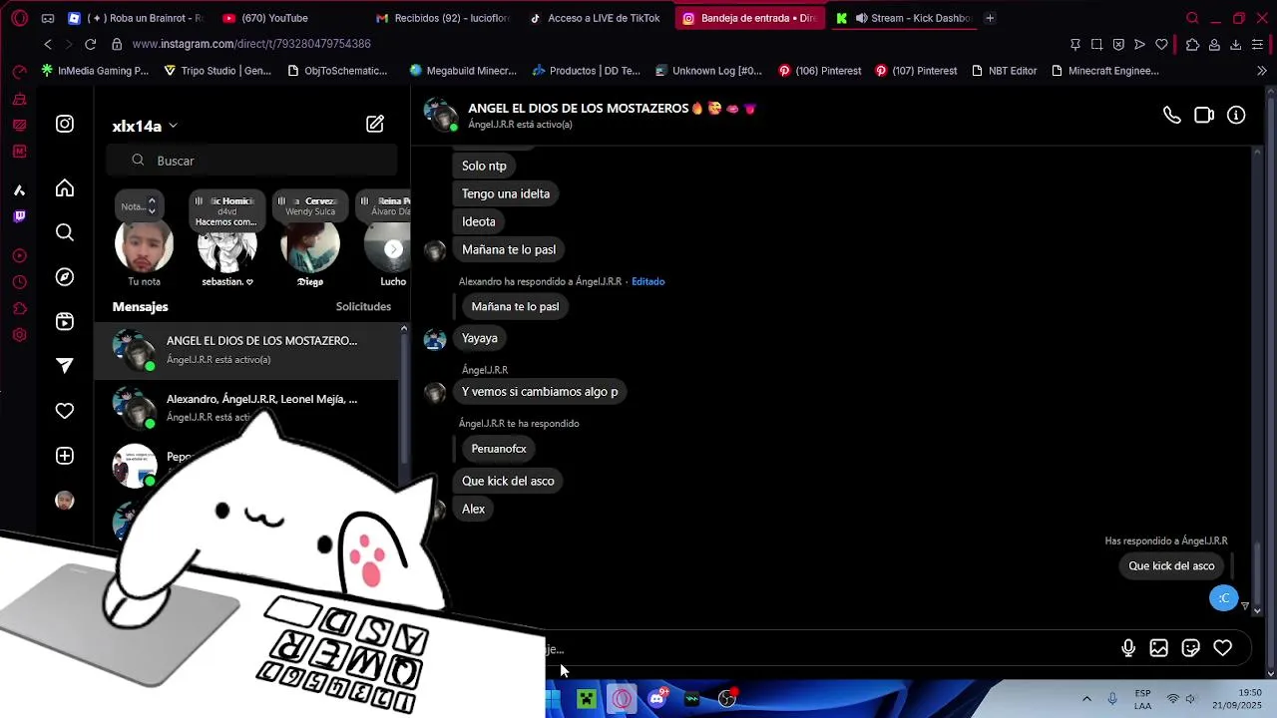Compose a new message pencil icon

coord(375,124)
